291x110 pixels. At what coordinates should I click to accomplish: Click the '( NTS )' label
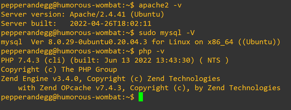point(214,60)
